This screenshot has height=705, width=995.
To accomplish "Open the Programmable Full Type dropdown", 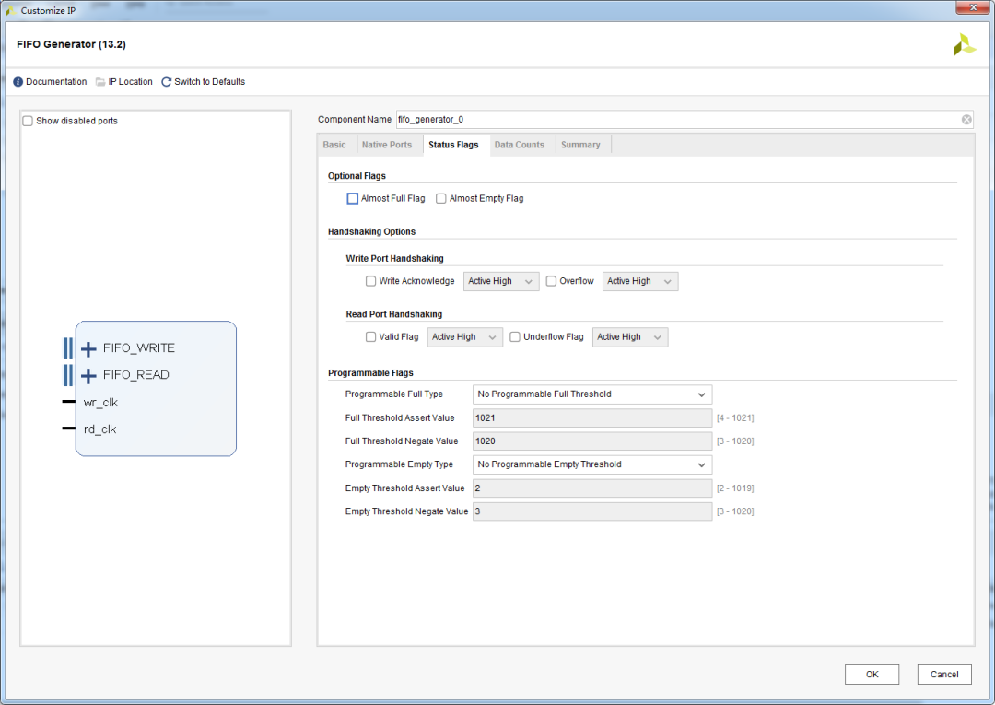I will click(591, 394).
